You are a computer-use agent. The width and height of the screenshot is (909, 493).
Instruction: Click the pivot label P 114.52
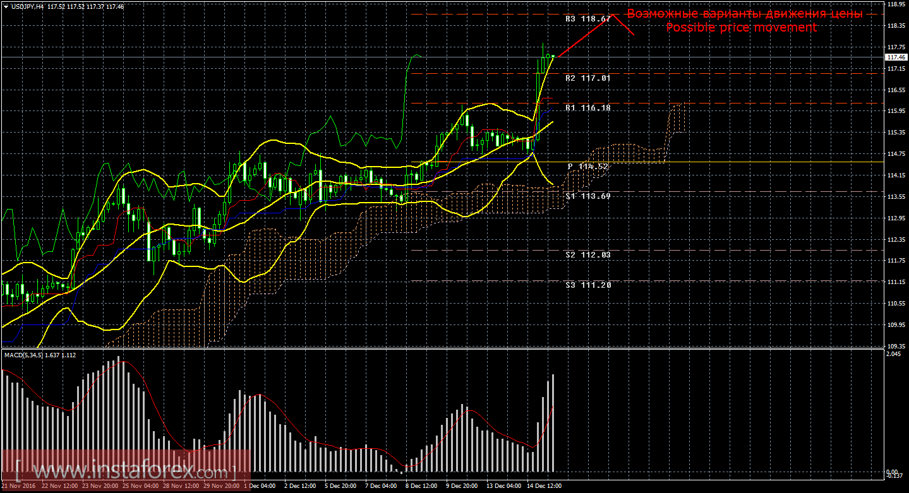[588, 167]
